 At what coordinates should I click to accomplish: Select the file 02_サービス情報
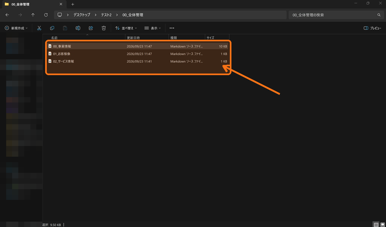pyautogui.click(x=137, y=61)
